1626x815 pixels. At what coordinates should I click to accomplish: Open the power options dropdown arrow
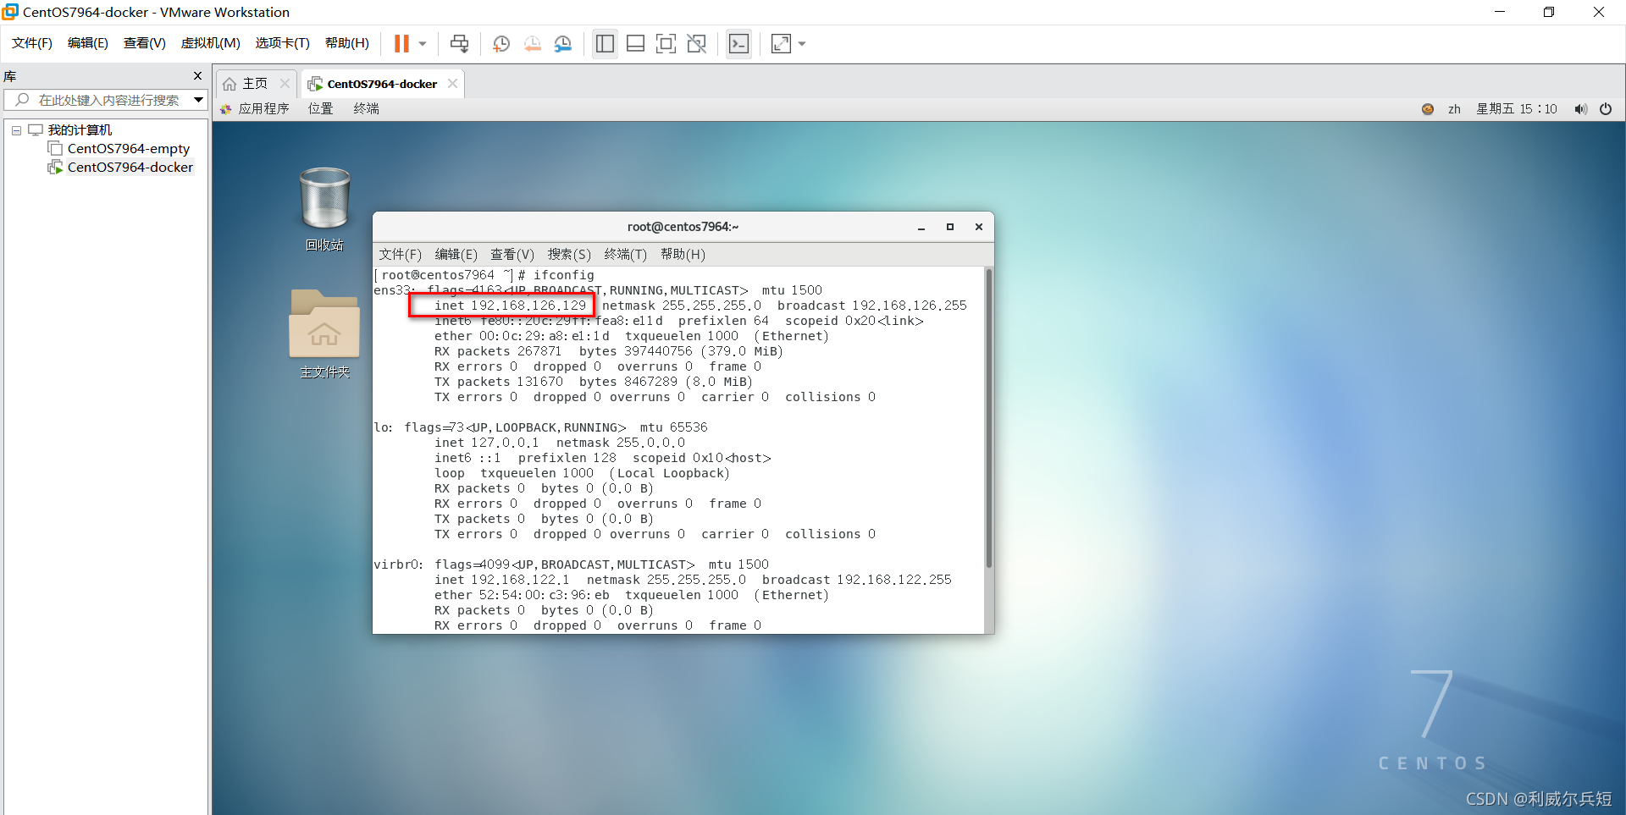point(423,43)
